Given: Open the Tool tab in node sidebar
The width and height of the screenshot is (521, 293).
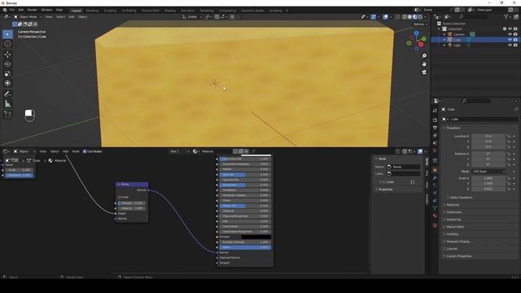Looking at the screenshot, I should pyautogui.click(x=427, y=173).
